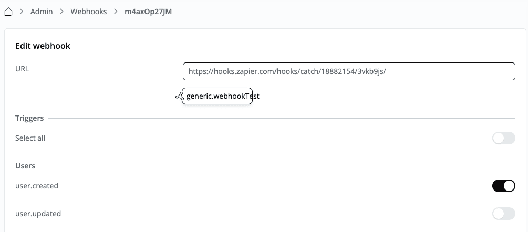Click the user.updated label text
Viewport: 528px width, 232px height.
[38, 214]
